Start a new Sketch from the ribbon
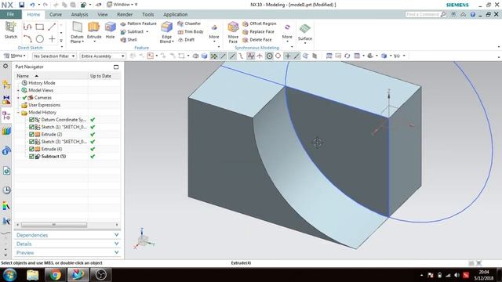The height and width of the screenshot is (282, 502). (x=10, y=31)
